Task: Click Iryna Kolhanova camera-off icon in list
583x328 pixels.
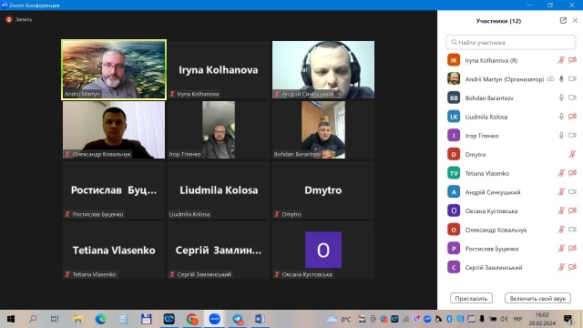Action: [573, 60]
